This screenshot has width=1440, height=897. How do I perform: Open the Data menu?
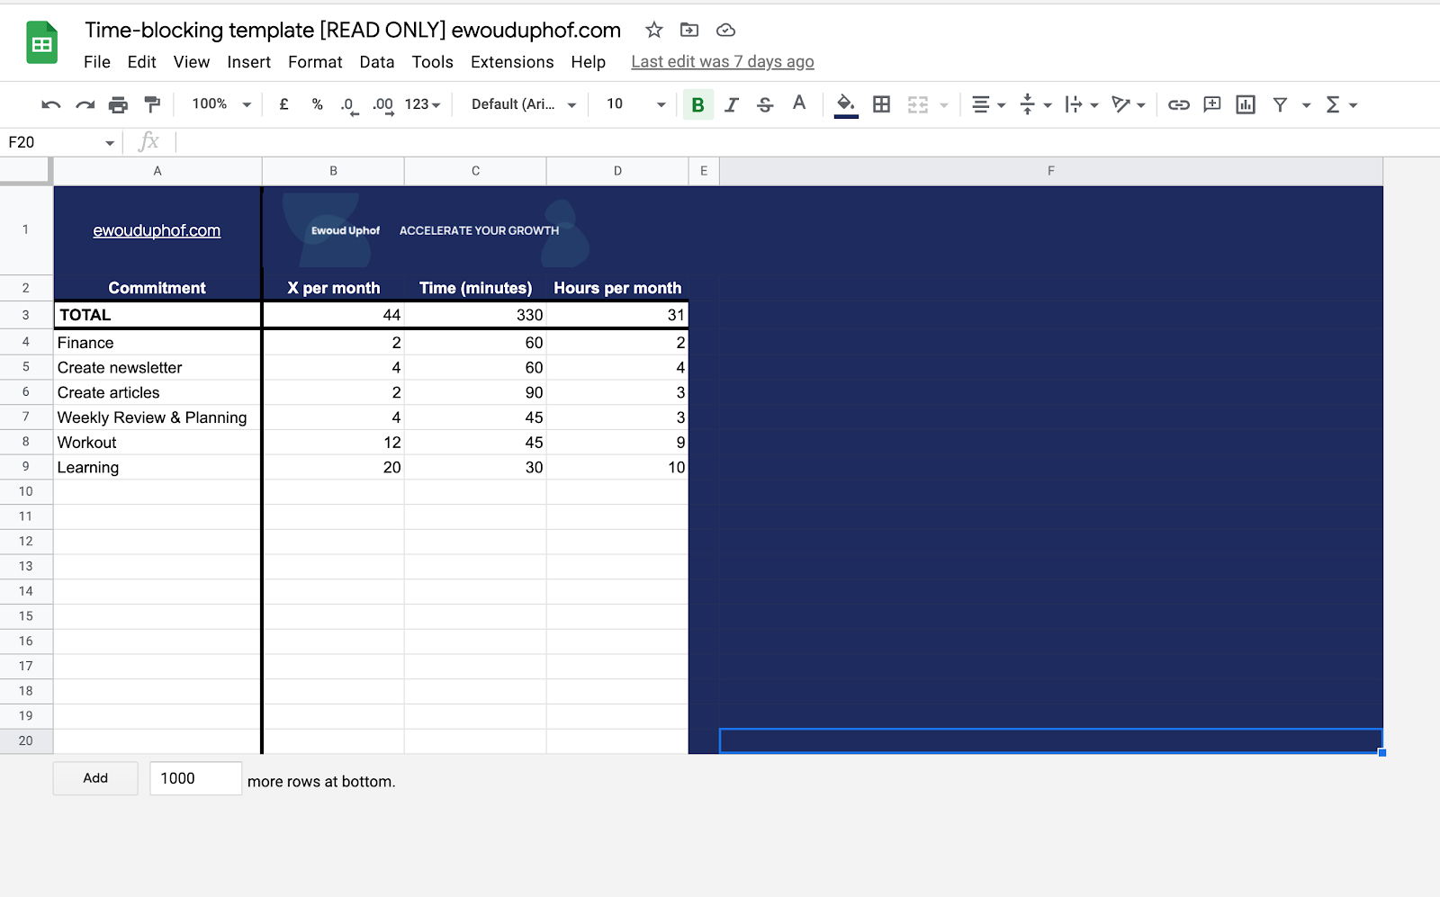tap(377, 62)
